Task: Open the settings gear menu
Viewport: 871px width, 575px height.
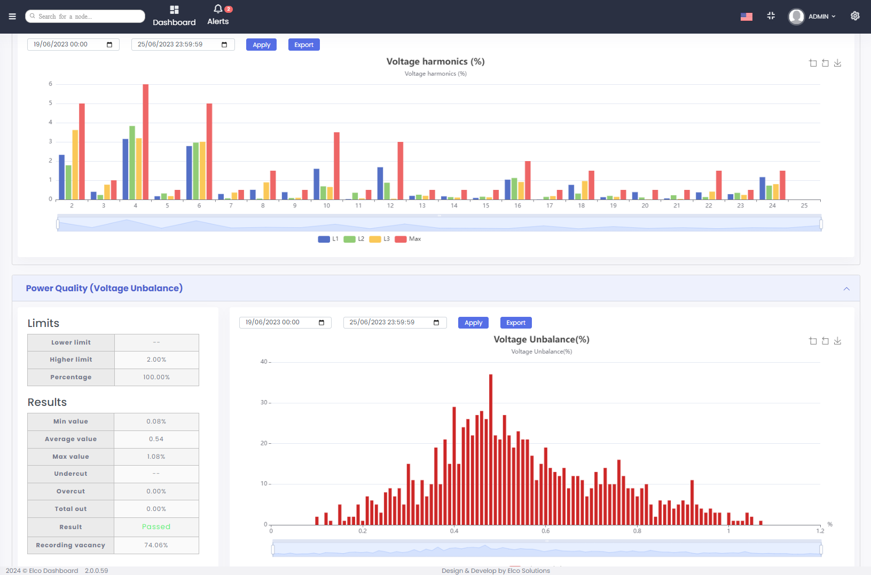Action: click(x=854, y=16)
